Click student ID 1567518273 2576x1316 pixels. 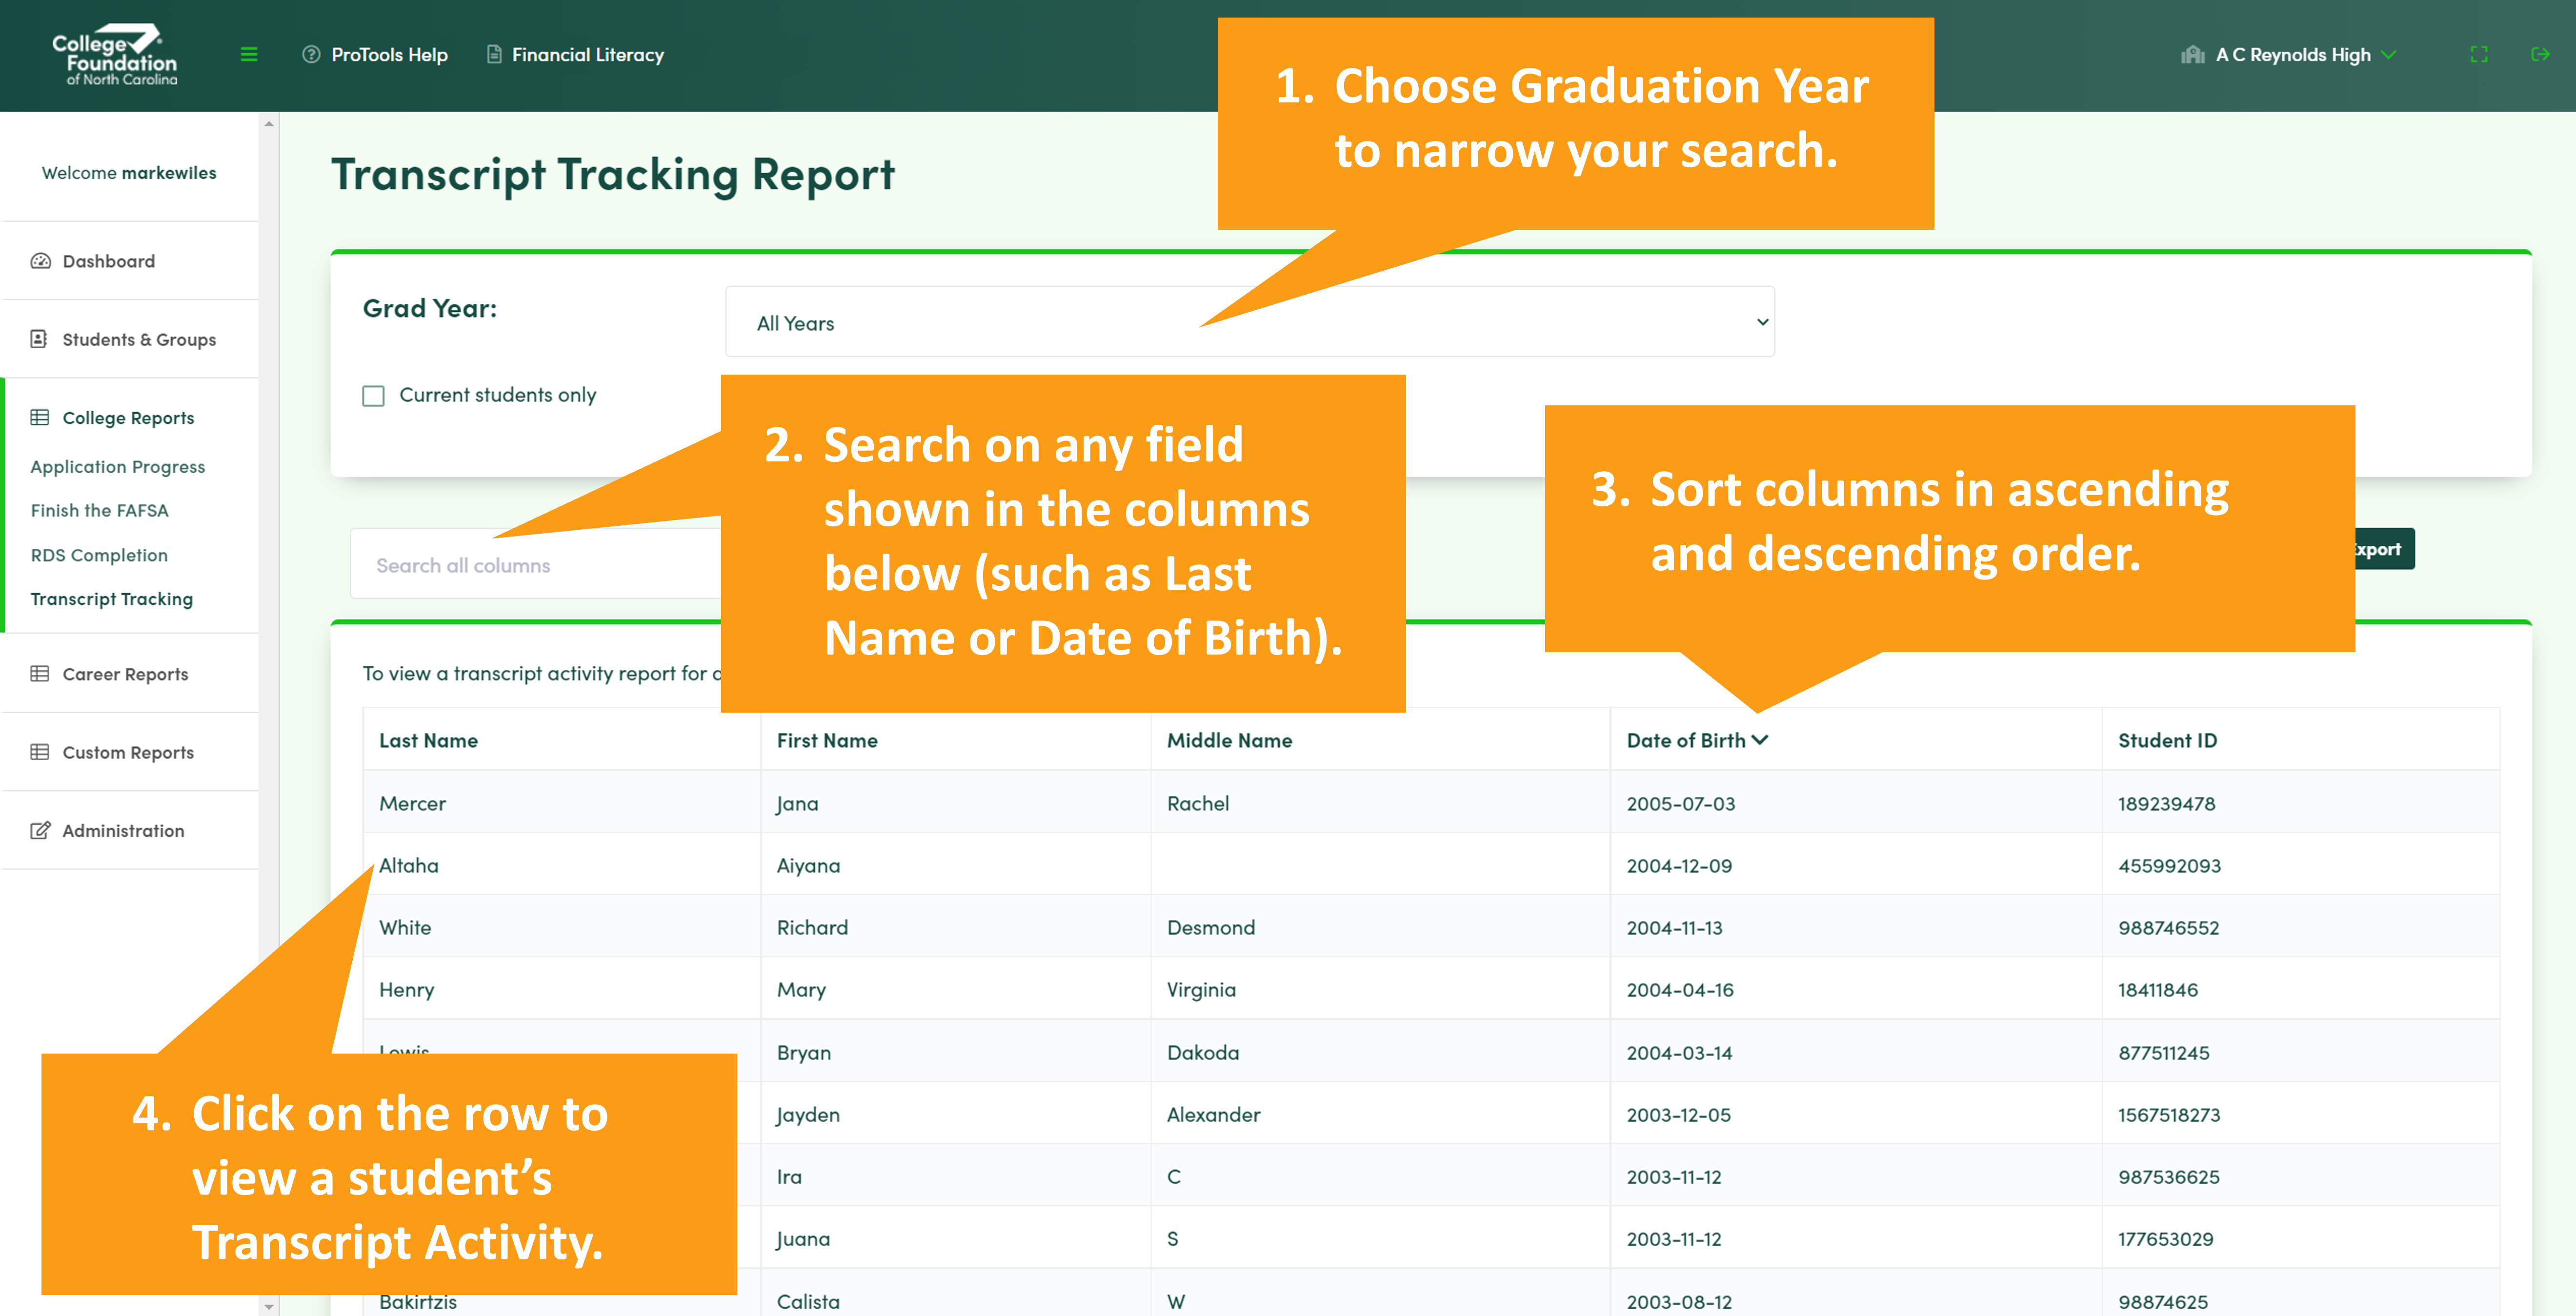[2169, 1114]
